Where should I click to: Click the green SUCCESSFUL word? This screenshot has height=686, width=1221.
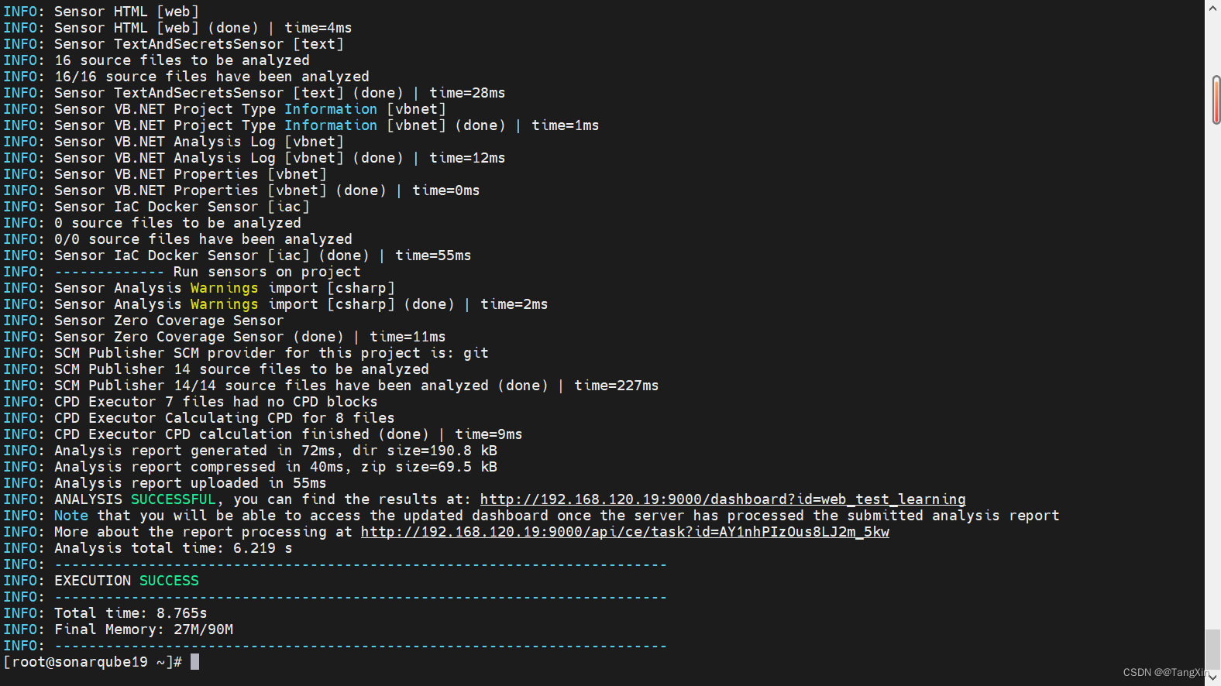point(173,499)
